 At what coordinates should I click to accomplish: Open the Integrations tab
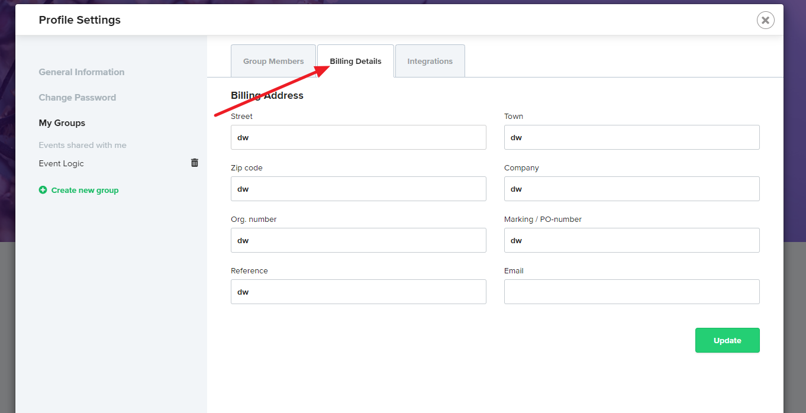click(x=430, y=61)
